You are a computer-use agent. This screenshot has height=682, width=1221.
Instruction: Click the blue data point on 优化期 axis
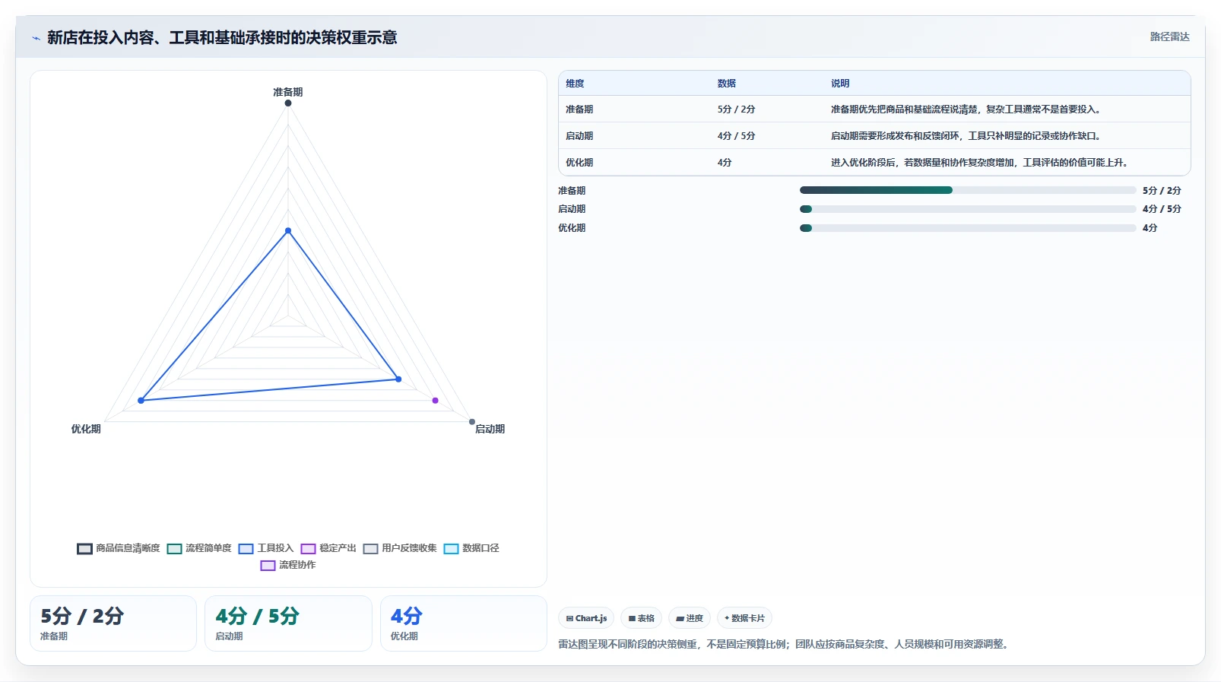pos(141,401)
